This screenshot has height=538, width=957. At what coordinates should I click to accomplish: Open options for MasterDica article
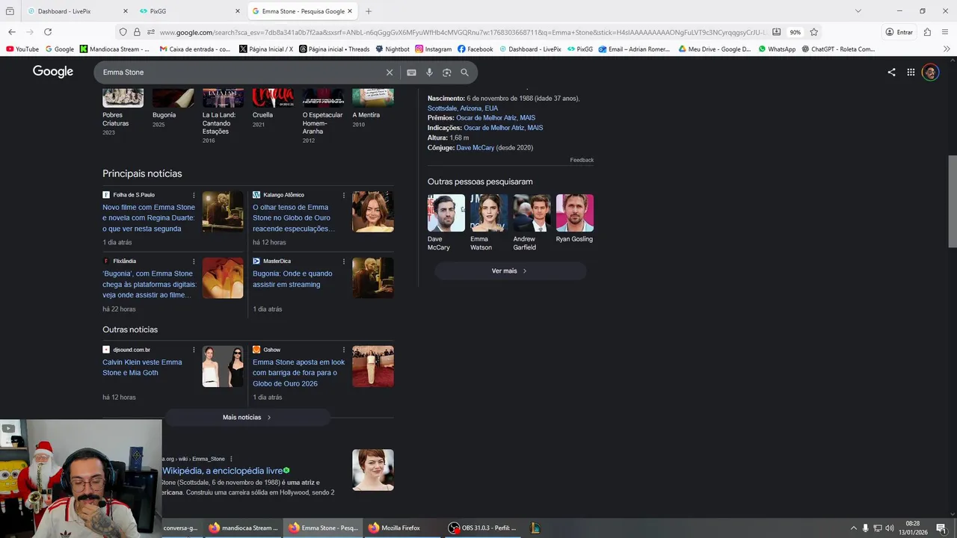[x=344, y=262]
